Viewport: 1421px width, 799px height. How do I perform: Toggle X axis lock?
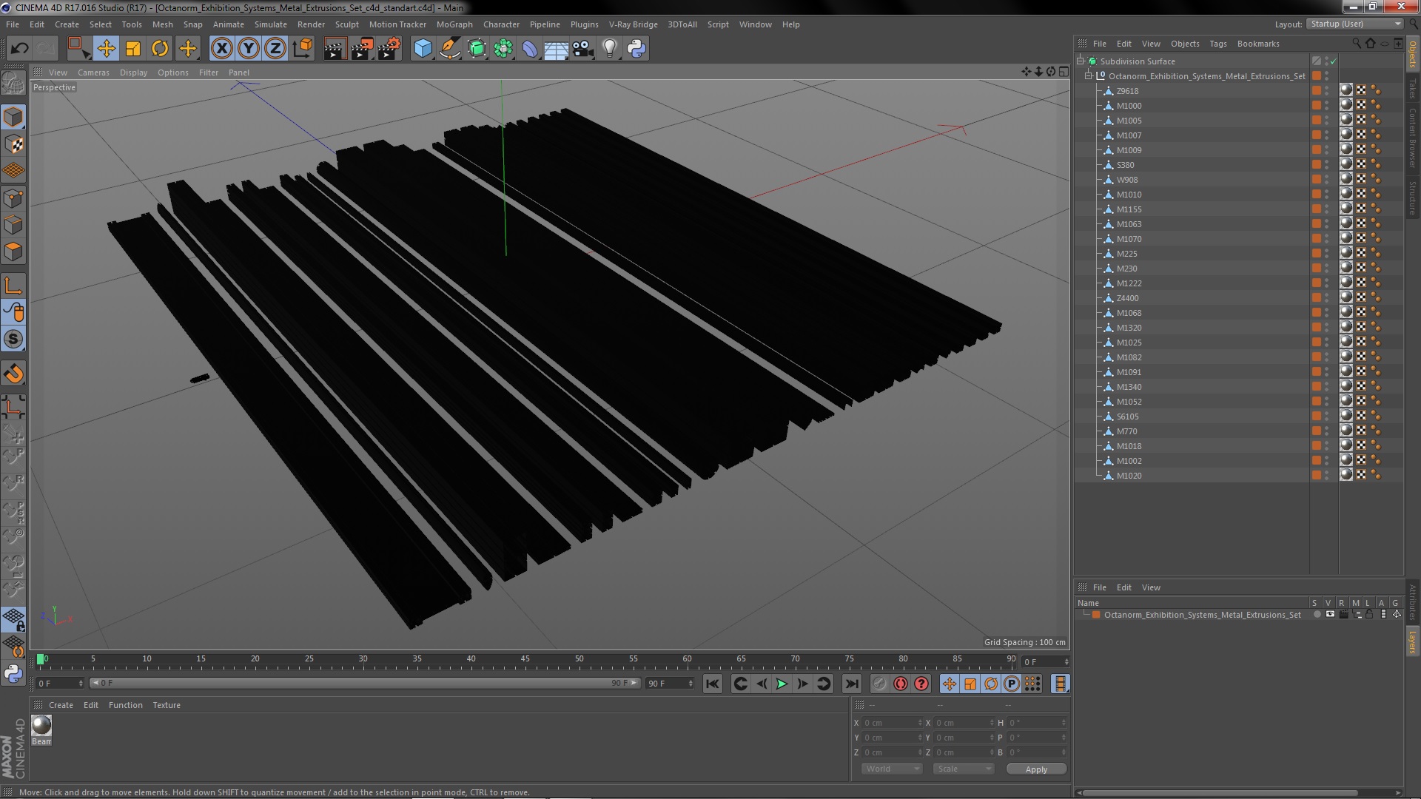[x=221, y=49]
